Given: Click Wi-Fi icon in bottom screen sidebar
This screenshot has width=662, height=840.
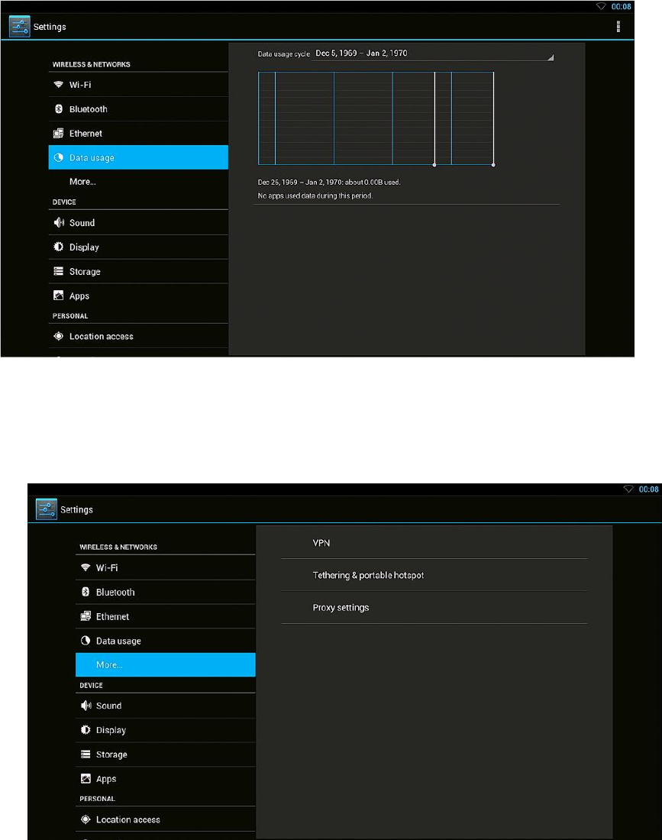Looking at the screenshot, I should (86, 567).
